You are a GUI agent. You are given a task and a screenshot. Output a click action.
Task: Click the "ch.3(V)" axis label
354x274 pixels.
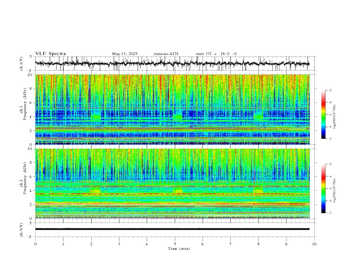[x=21, y=230]
